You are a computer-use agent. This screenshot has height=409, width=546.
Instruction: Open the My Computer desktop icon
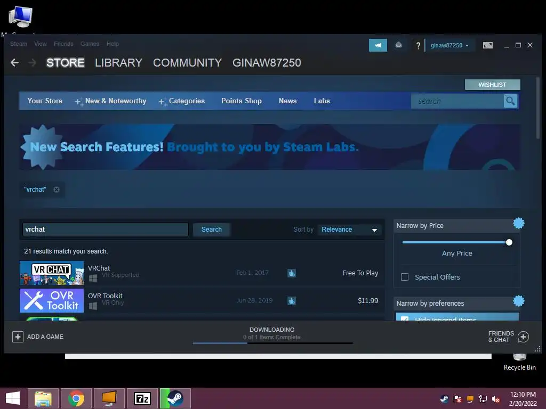20,17
